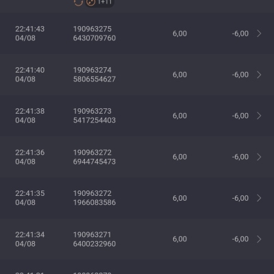Open the entry with ID 6400232960

(x=95, y=244)
